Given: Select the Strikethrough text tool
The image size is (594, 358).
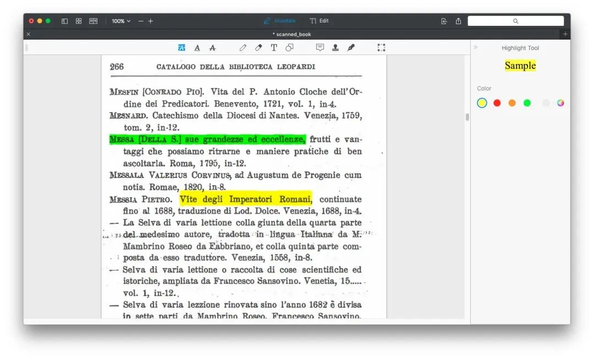Looking at the screenshot, I should (x=212, y=48).
